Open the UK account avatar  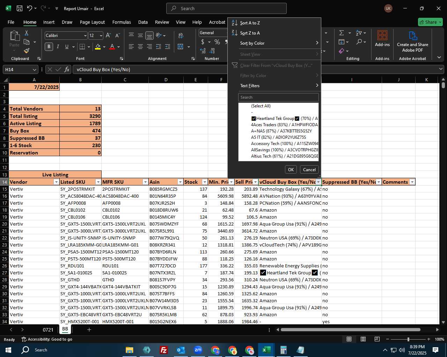click(x=388, y=8)
